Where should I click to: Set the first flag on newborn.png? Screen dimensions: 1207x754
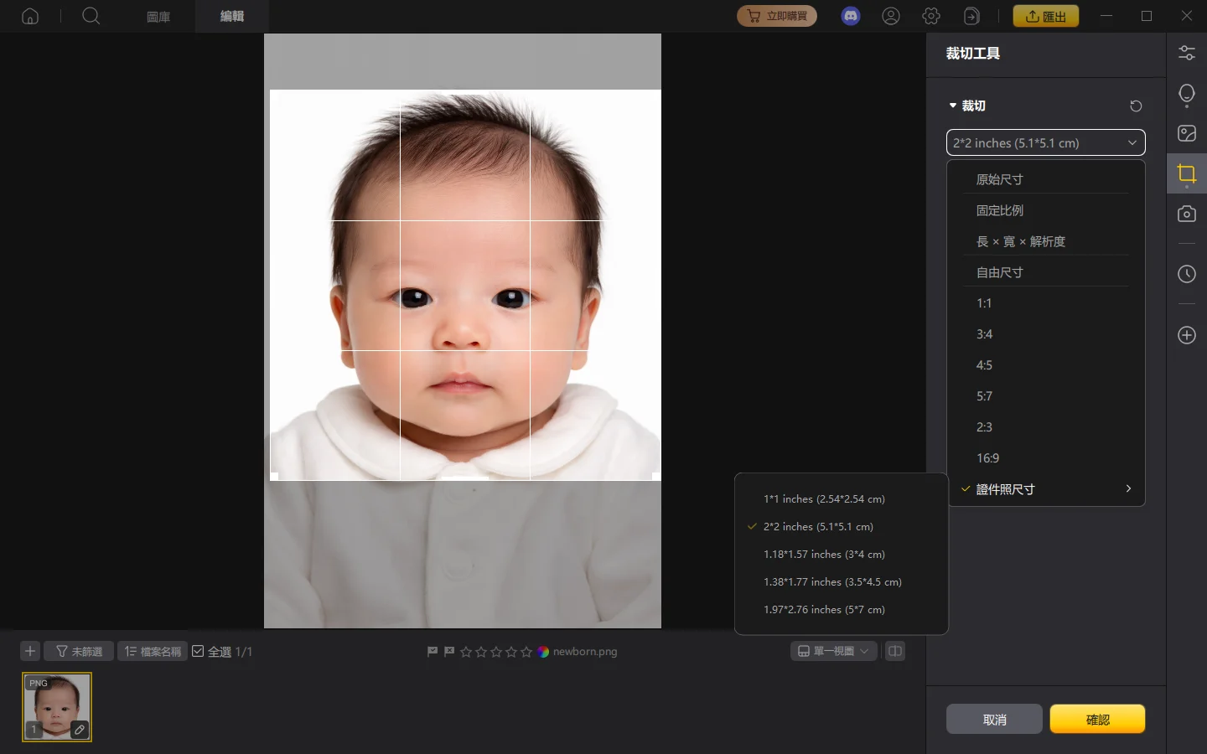433,651
